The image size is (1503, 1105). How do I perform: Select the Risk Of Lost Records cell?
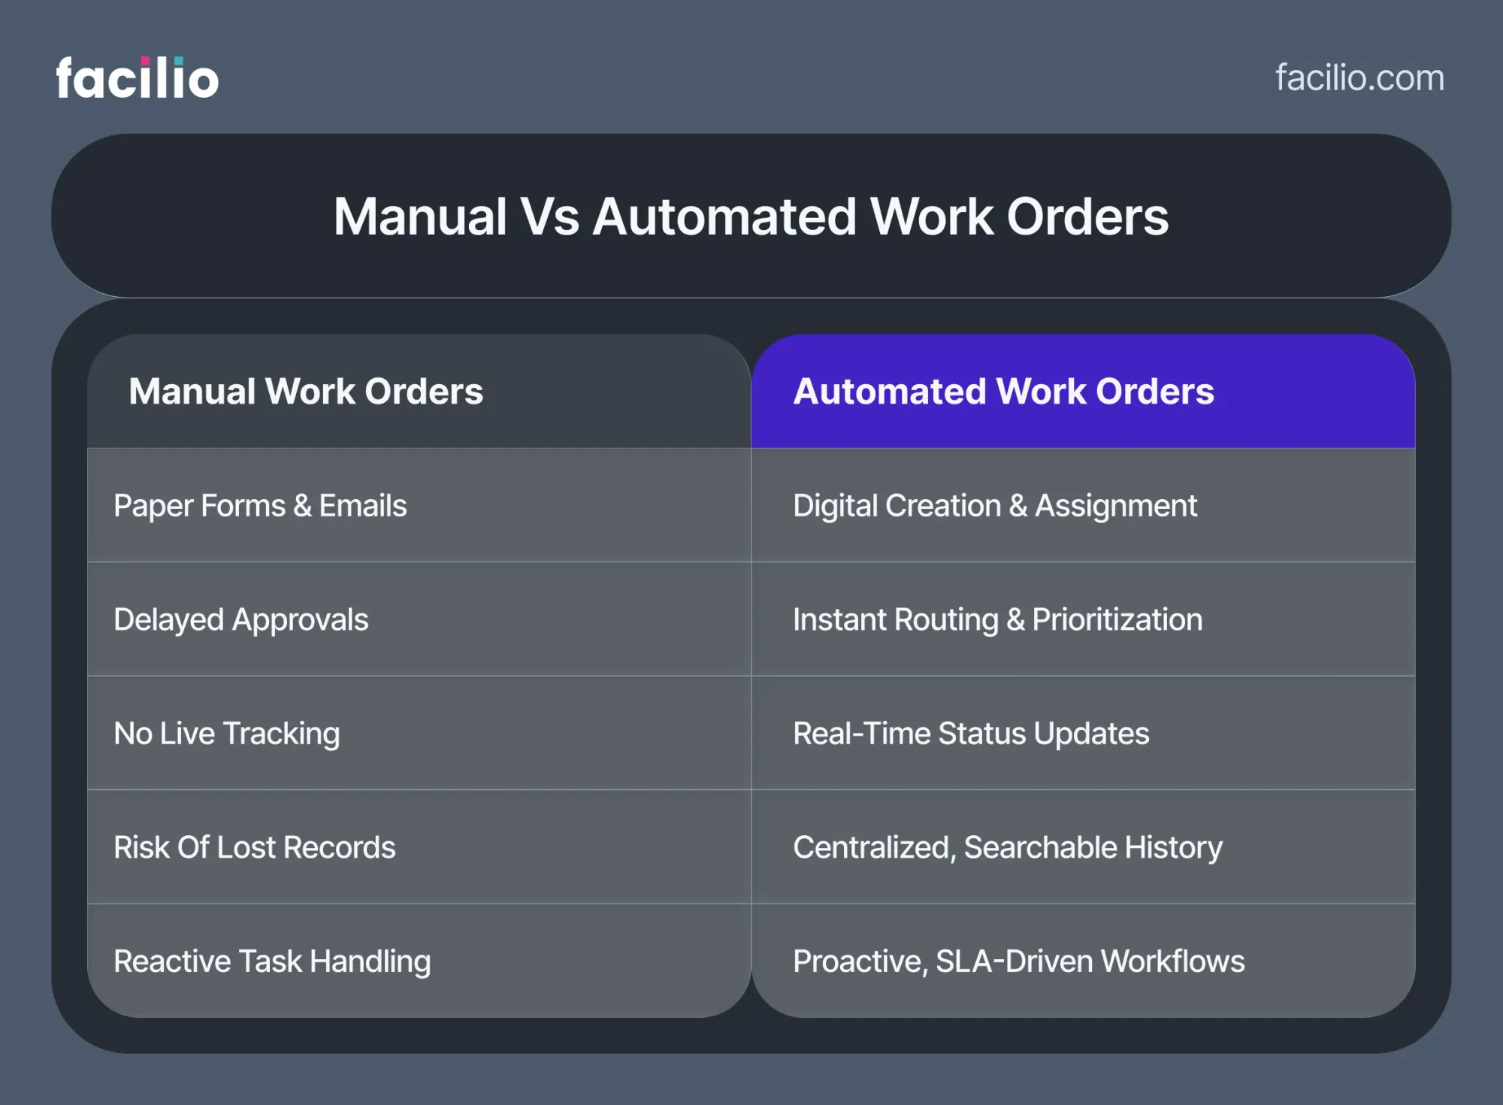coord(254,847)
